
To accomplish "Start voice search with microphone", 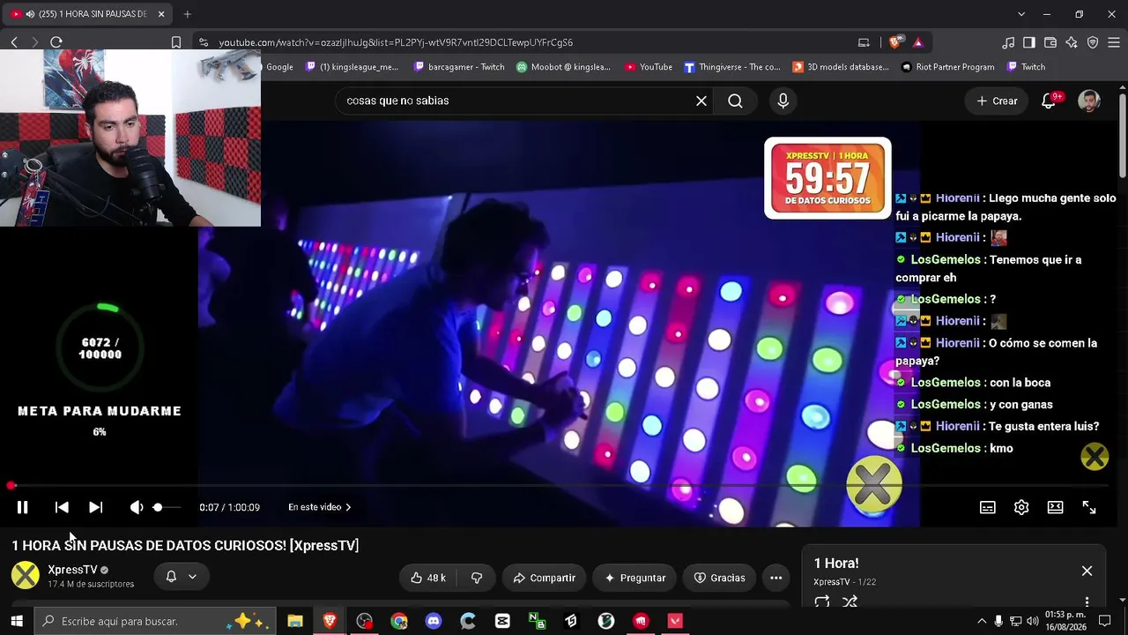I will [783, 101].
